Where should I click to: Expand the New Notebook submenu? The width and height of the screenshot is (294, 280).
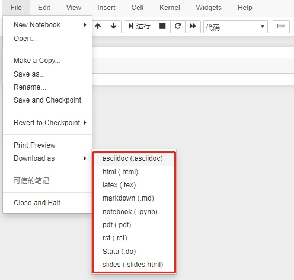tap(47, 25)
